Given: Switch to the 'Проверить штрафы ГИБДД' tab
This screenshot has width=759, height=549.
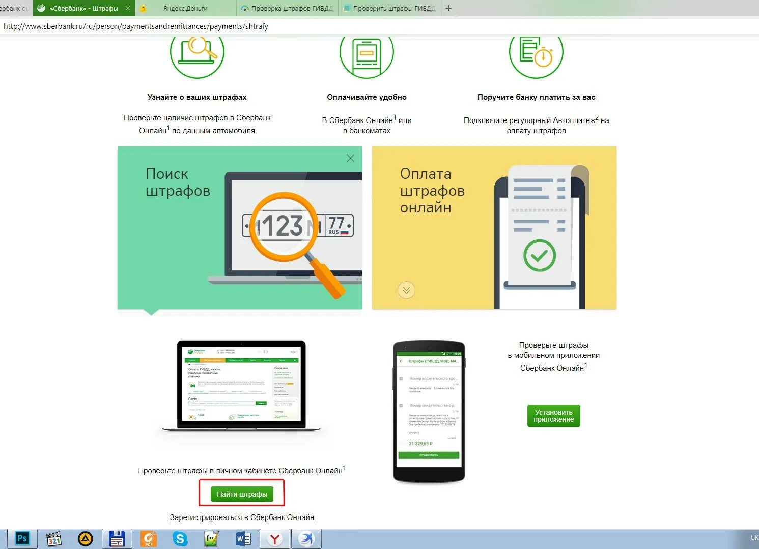Looking at the screenshot, I should pyautogui.click(x=389, y=9).
